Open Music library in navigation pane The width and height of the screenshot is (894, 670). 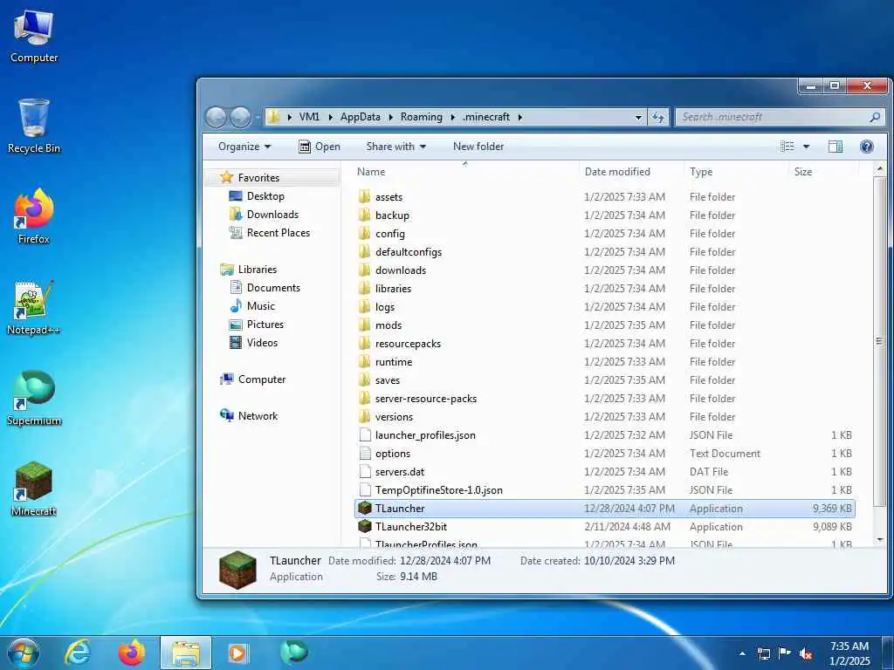pyautogui.click(x=260, y=306)
